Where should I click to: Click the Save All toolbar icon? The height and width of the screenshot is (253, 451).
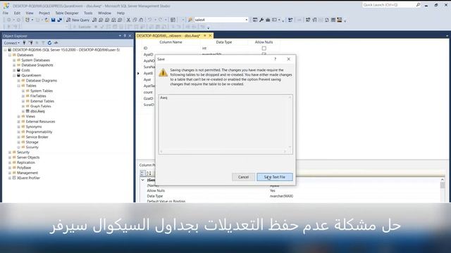point(59,20)
